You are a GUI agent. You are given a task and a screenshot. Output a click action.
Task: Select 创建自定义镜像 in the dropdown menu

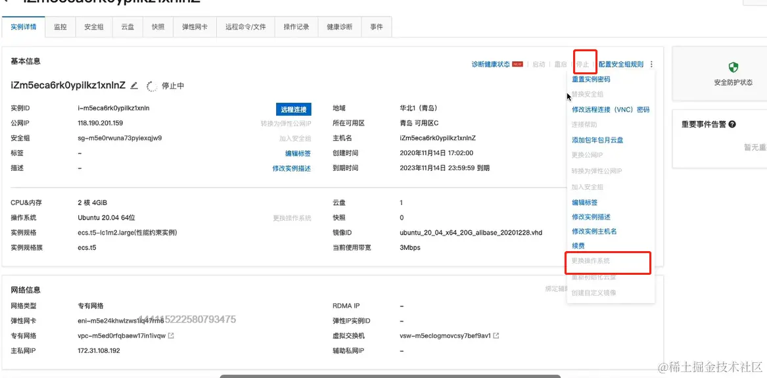pos(594,293)
